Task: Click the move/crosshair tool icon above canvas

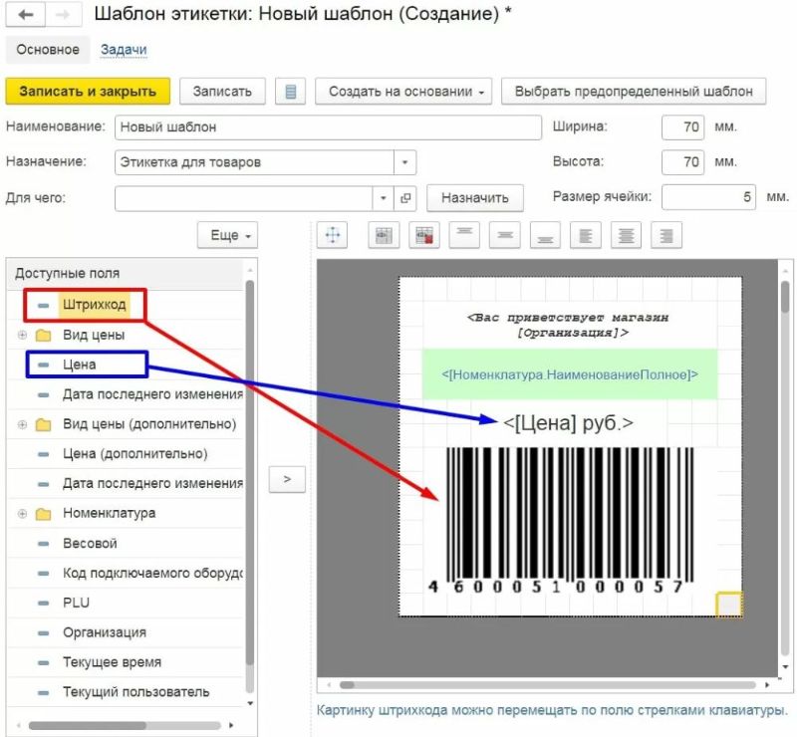Action: point(333,235)
